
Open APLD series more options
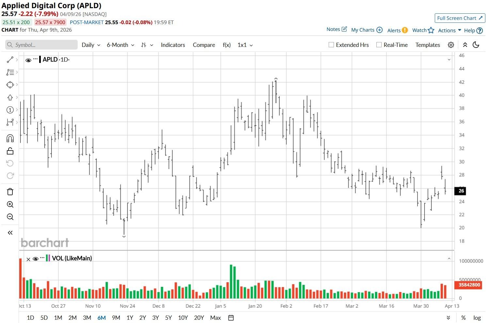(36, 59)
